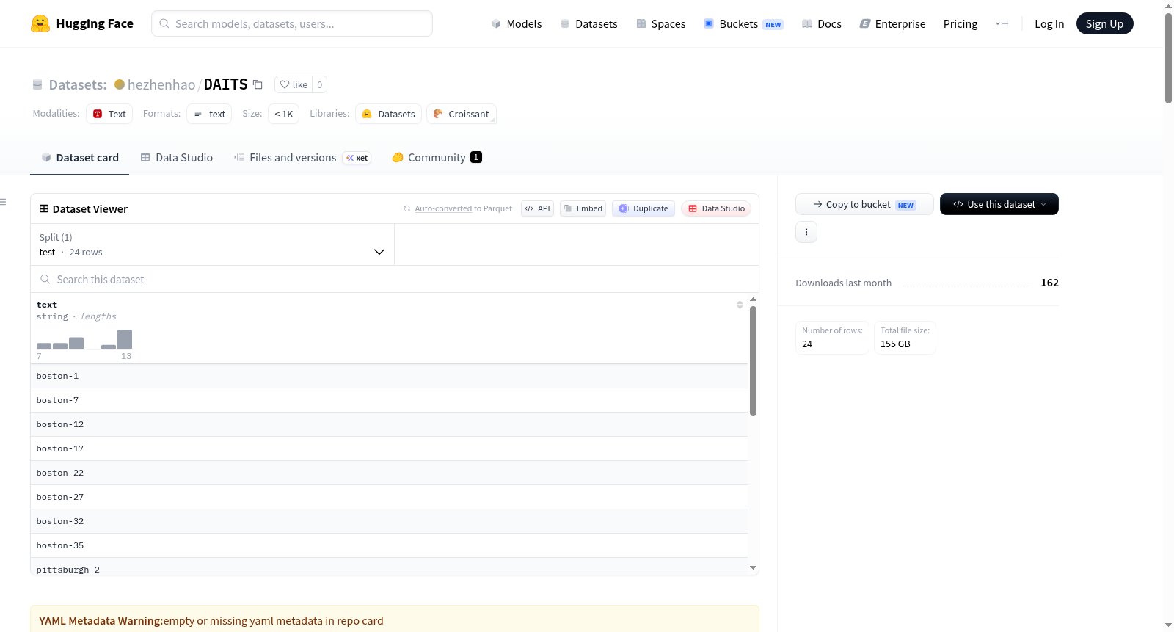Click the heart like button
This screenshot has width=1174, height=632.
293,84
